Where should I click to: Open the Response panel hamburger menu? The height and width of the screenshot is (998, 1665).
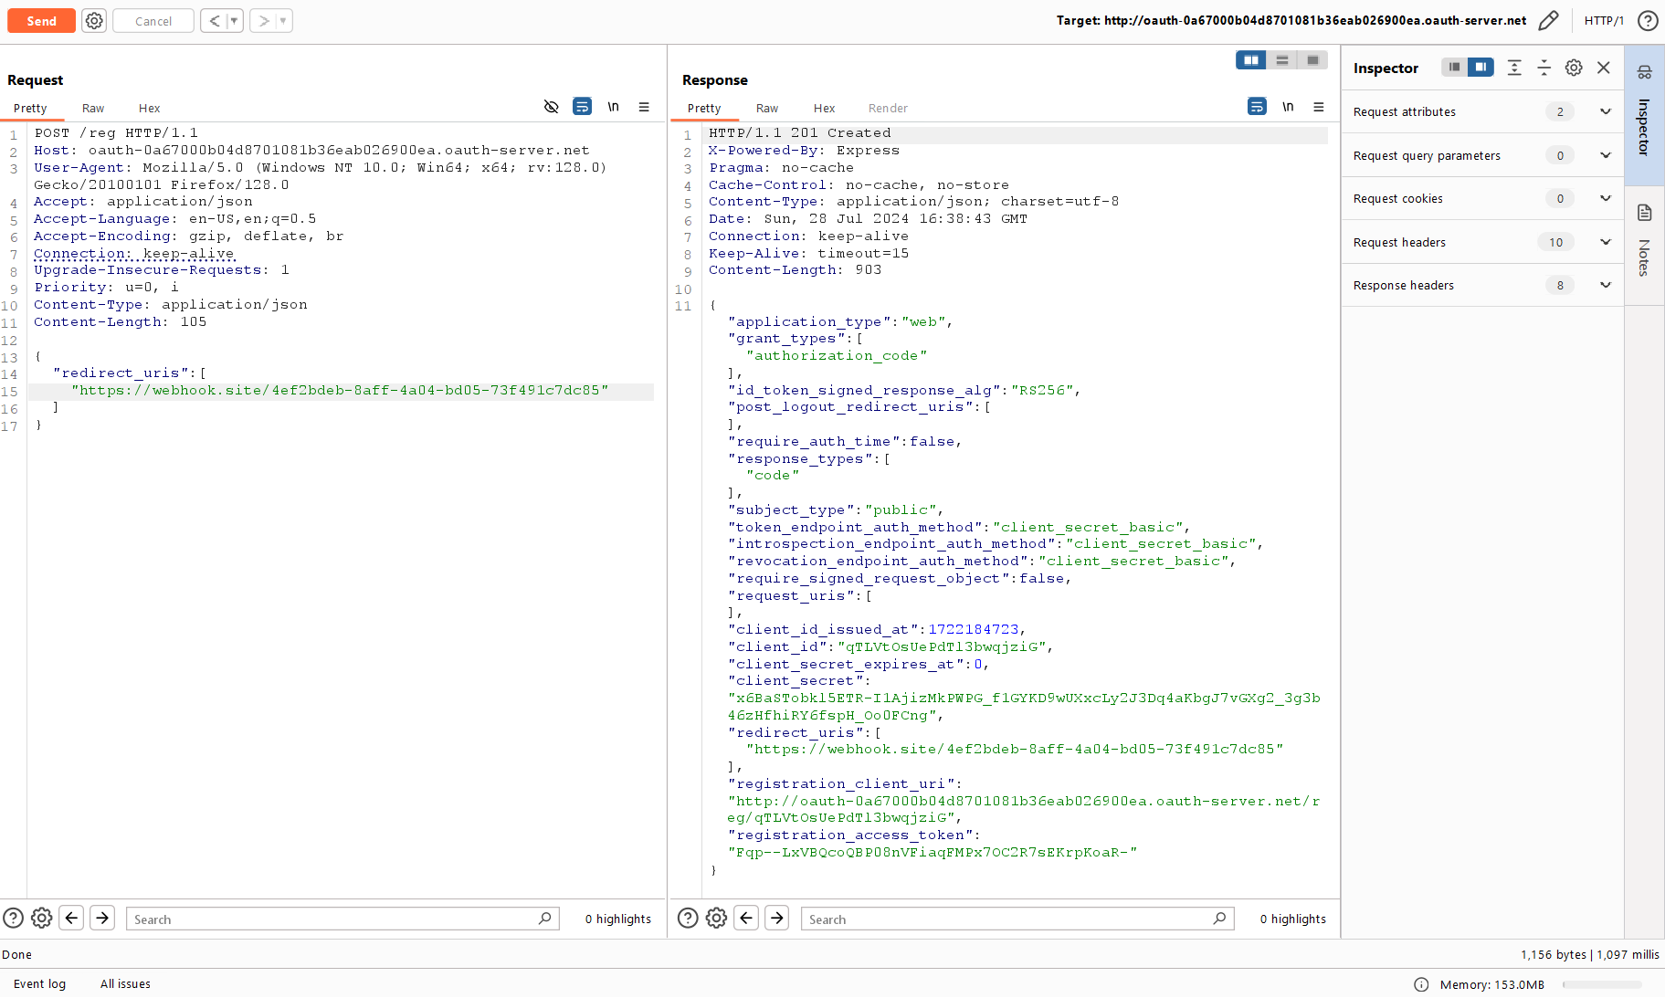[1319, 107]
